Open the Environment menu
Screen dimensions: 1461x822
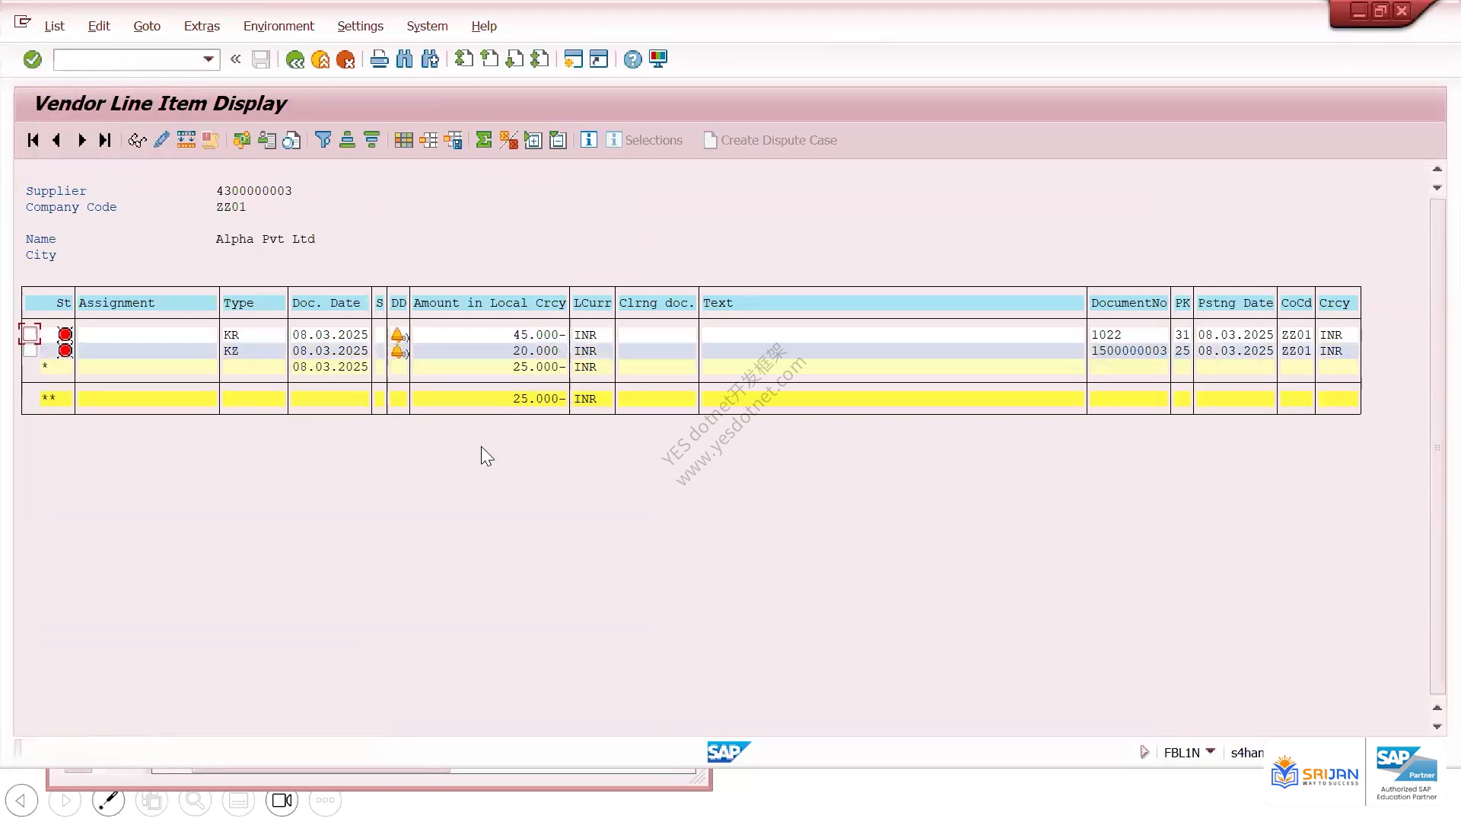coord(279,26)
